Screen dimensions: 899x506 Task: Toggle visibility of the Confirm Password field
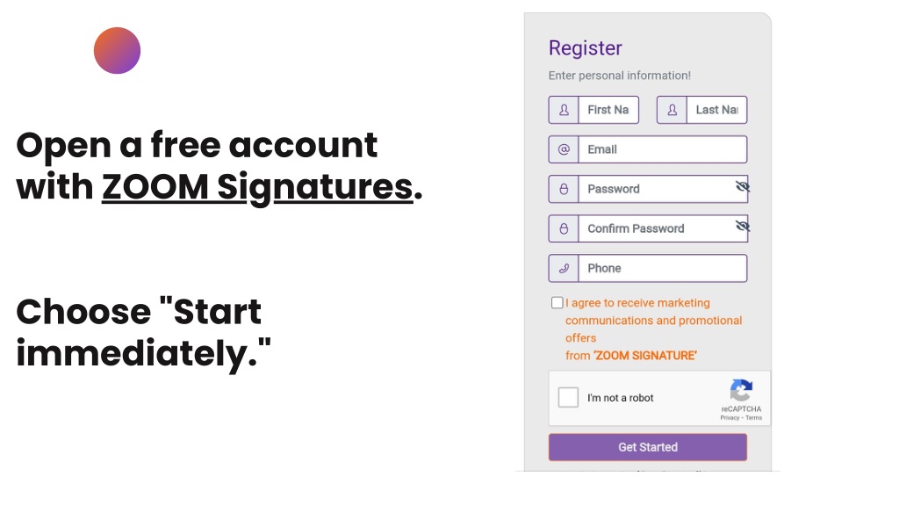pyautogui.click(x=743, y=226)
